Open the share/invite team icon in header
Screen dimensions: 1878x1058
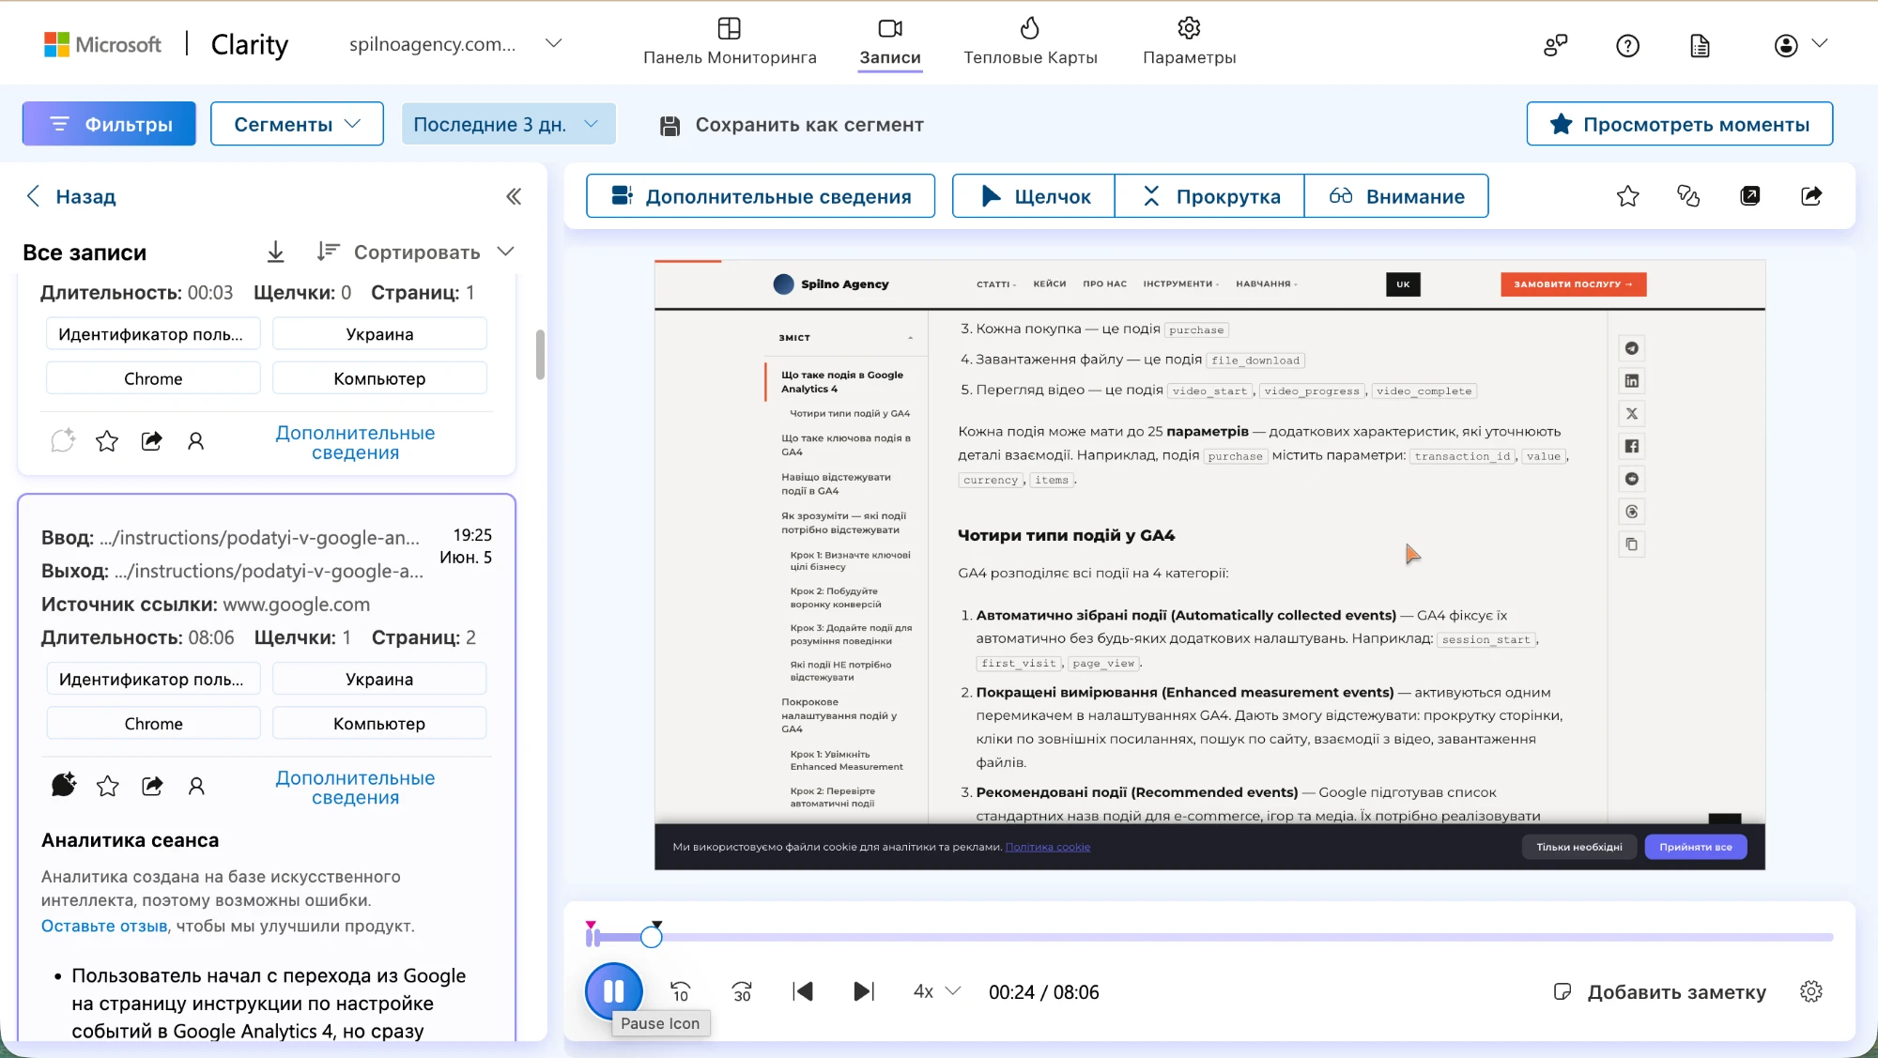(1556, 45)
